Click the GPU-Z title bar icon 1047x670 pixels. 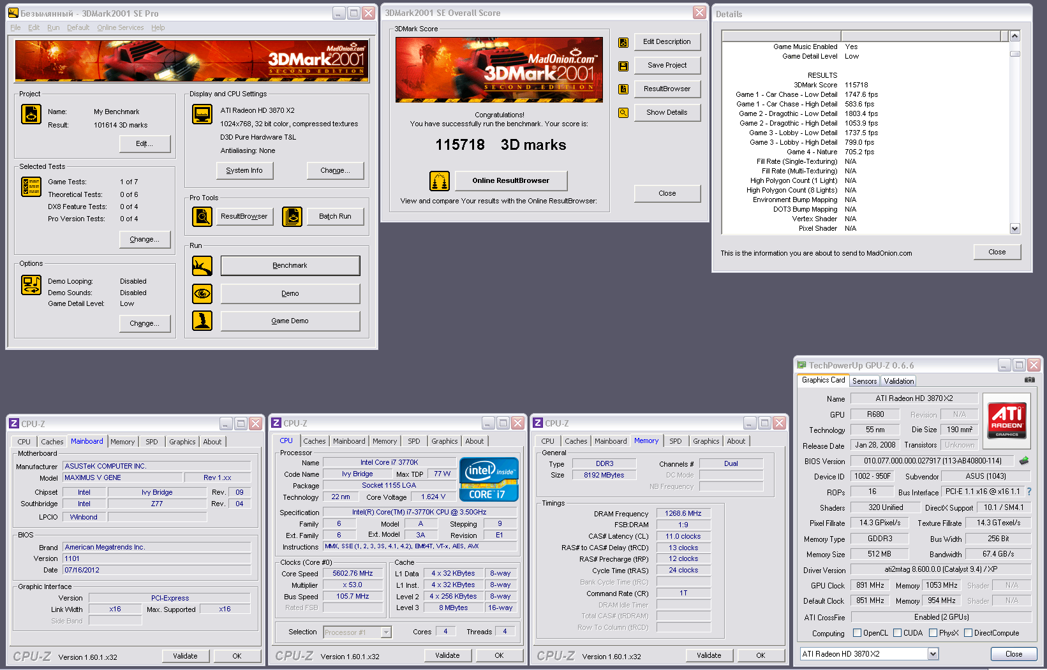click(802, 365)
